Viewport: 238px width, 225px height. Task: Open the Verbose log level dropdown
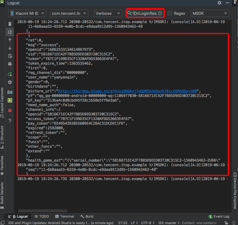108,13
